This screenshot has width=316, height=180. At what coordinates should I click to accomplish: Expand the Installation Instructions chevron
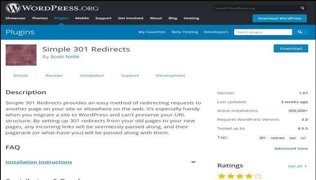coord(193,162)
